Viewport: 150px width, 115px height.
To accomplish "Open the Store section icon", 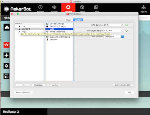I will tap(82, 7).
